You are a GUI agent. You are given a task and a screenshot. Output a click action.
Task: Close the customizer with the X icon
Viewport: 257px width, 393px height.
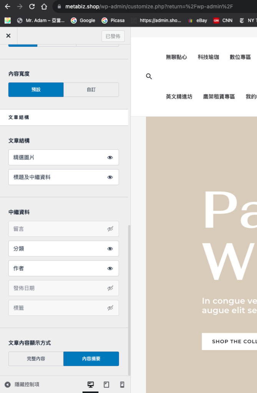(8, 36)
